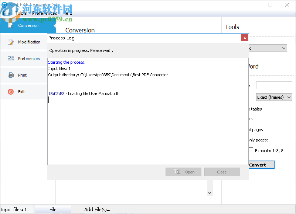Check the all pages option

pos(256,129)
